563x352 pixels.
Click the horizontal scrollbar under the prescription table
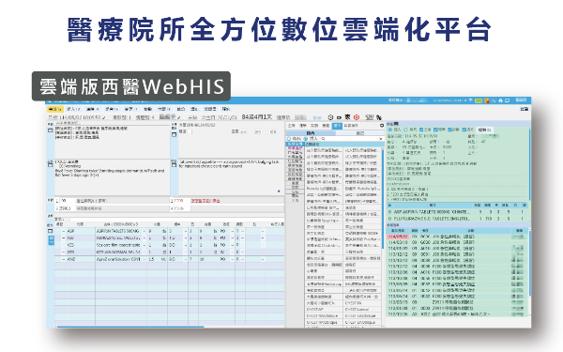click(x=130, y=327)
